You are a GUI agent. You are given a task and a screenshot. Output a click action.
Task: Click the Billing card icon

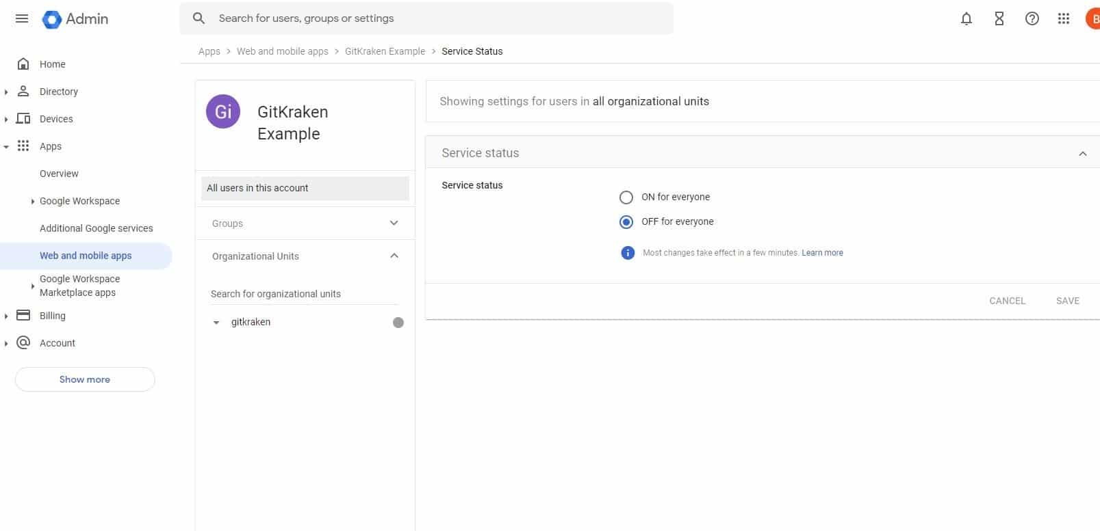23,315
